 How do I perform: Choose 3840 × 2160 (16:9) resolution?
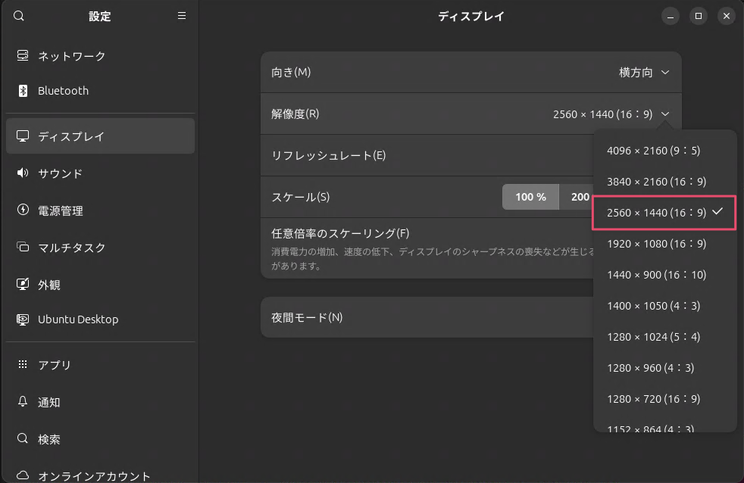pyautogui.click(x=656, y=182)
